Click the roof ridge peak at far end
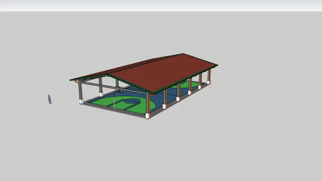The height and width of the screenshot is (181, 322). point(184,54)
